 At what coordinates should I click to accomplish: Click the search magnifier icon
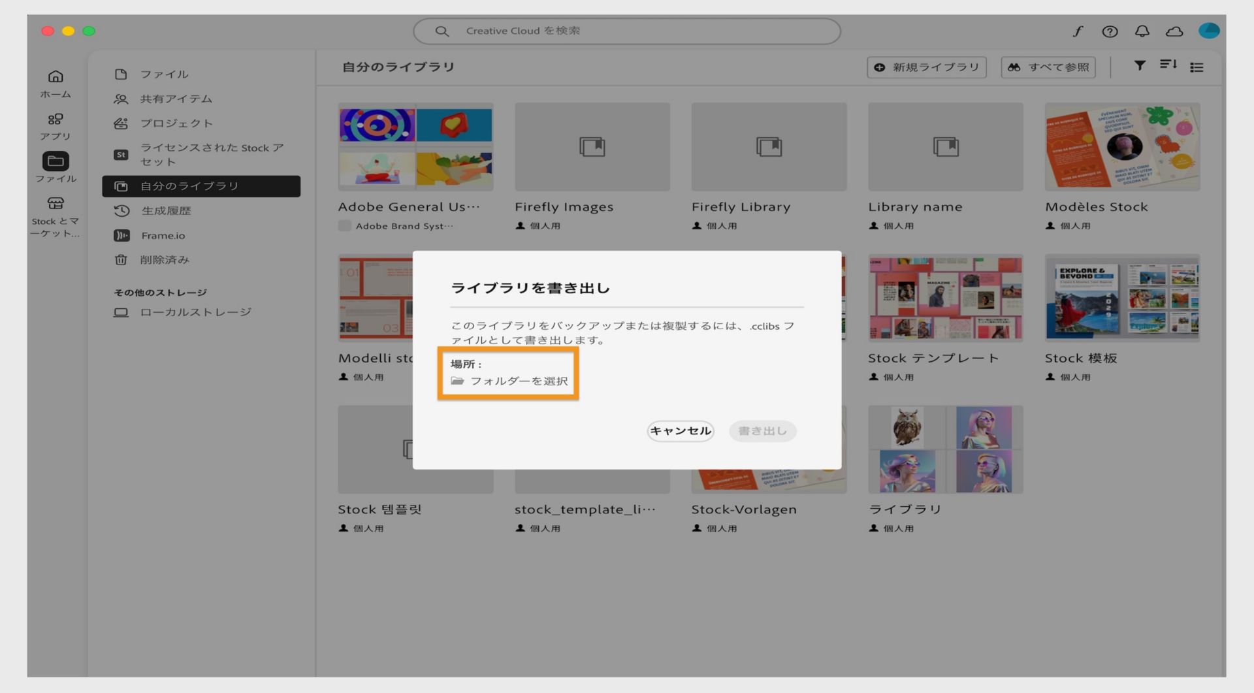(x=442, y=31)
